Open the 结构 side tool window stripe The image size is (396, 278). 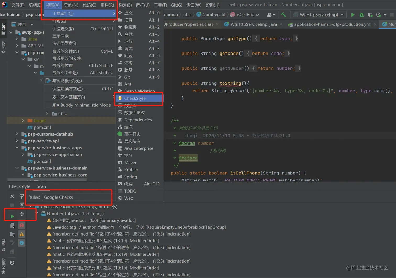[x=4, y=245]
